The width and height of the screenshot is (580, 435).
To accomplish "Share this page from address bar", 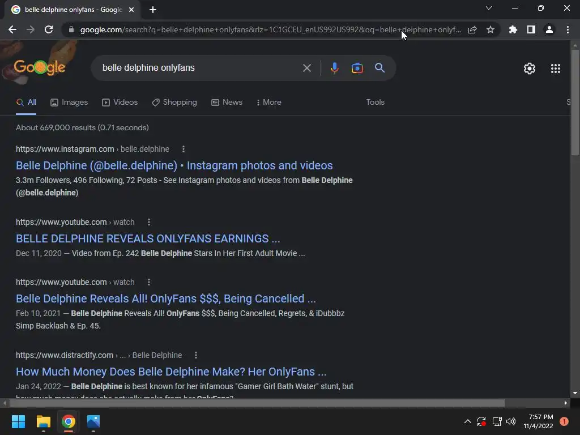I will coord(472,29).
